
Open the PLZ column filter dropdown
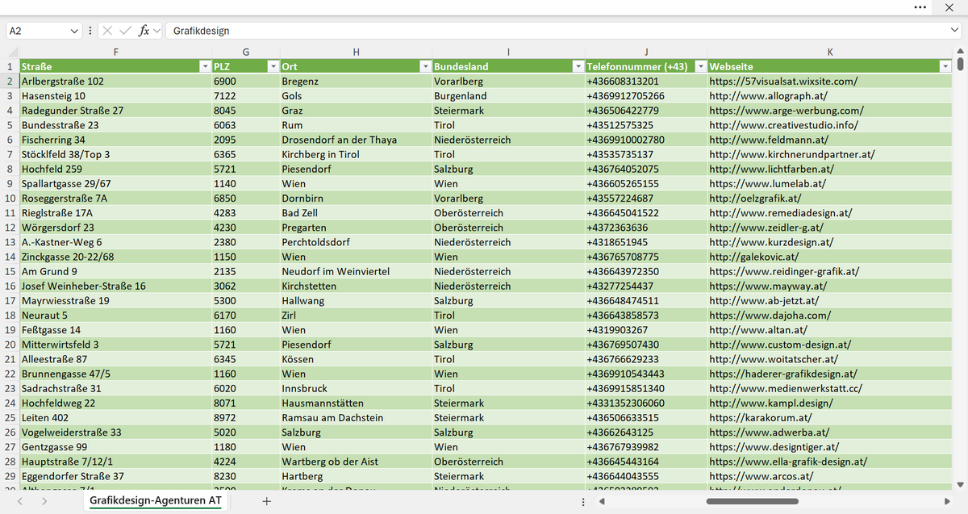pos(273,66)
